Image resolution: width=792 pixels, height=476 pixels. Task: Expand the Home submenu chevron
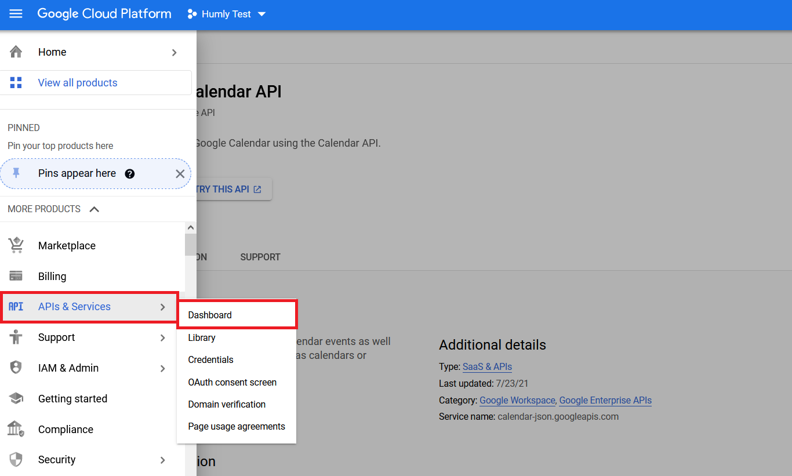tap(174, 52)
